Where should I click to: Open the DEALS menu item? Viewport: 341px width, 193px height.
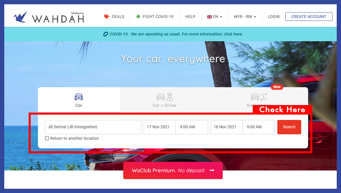click(114, 17)
